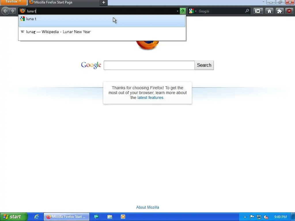Image resolution: width=295 pixels, height=221 pixels.
Task: Open the globe messenger icon in the taskbar
Action: pos(96,217)
